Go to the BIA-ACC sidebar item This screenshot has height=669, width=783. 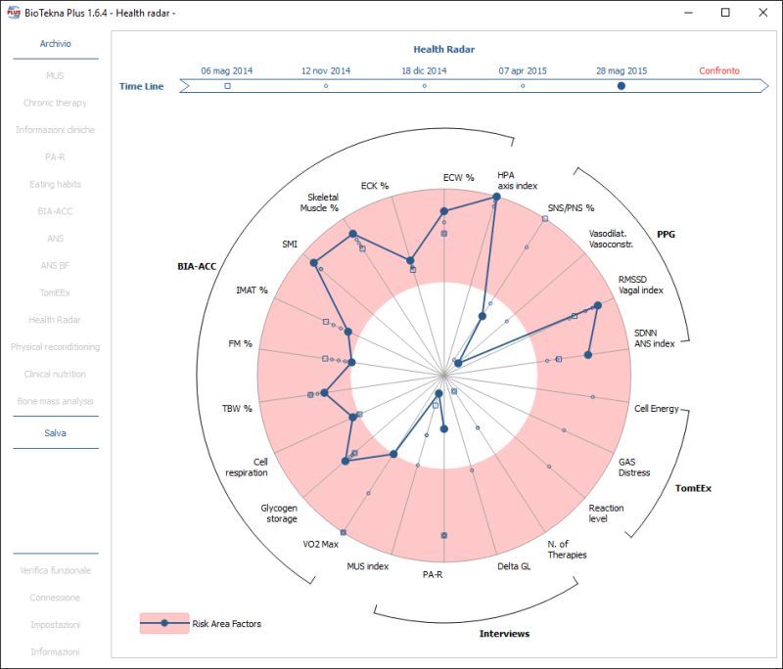click(x=55, y=211)
